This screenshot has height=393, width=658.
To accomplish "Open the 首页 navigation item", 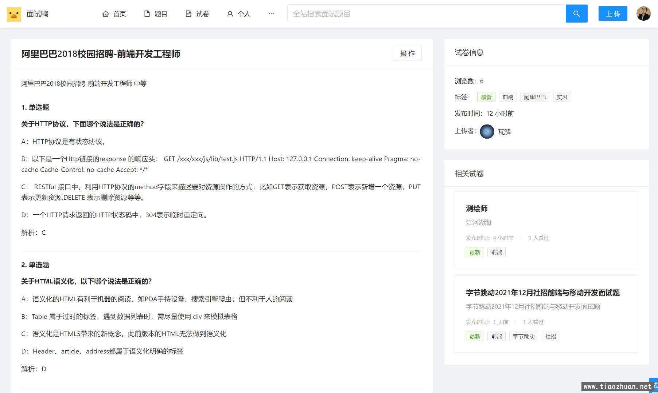I will 114,14.
